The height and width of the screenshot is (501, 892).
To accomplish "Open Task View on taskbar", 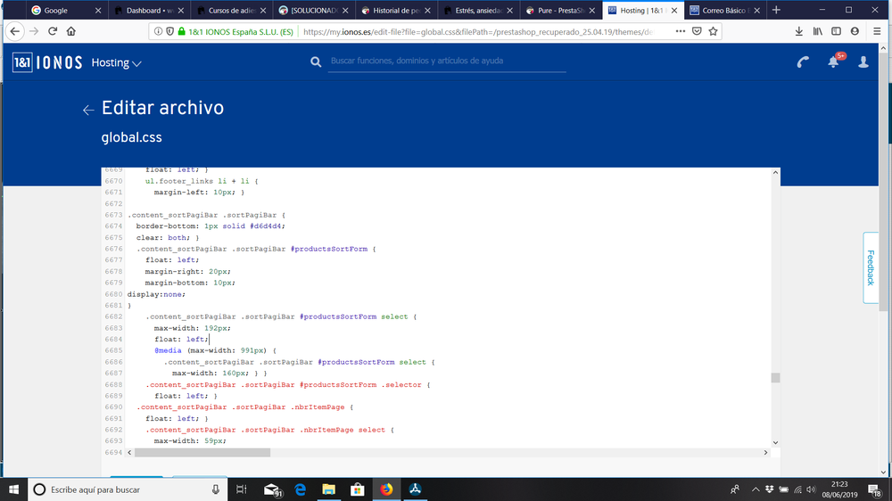I will 241,489.
